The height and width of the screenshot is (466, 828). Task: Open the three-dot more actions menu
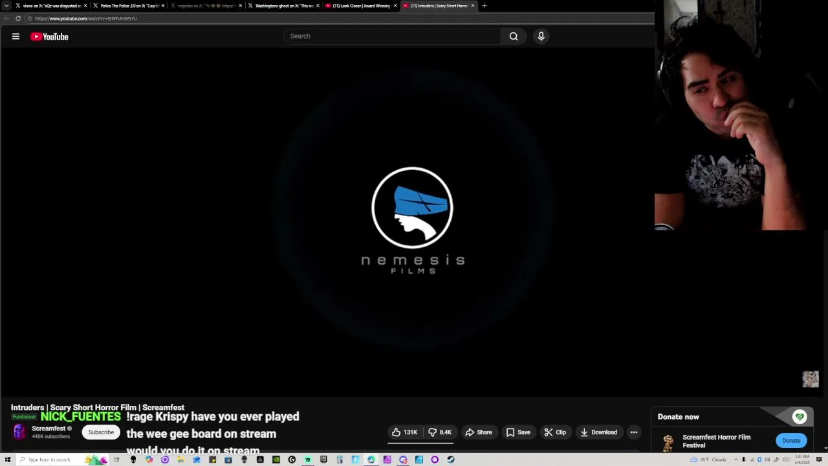tap(634, 432)
